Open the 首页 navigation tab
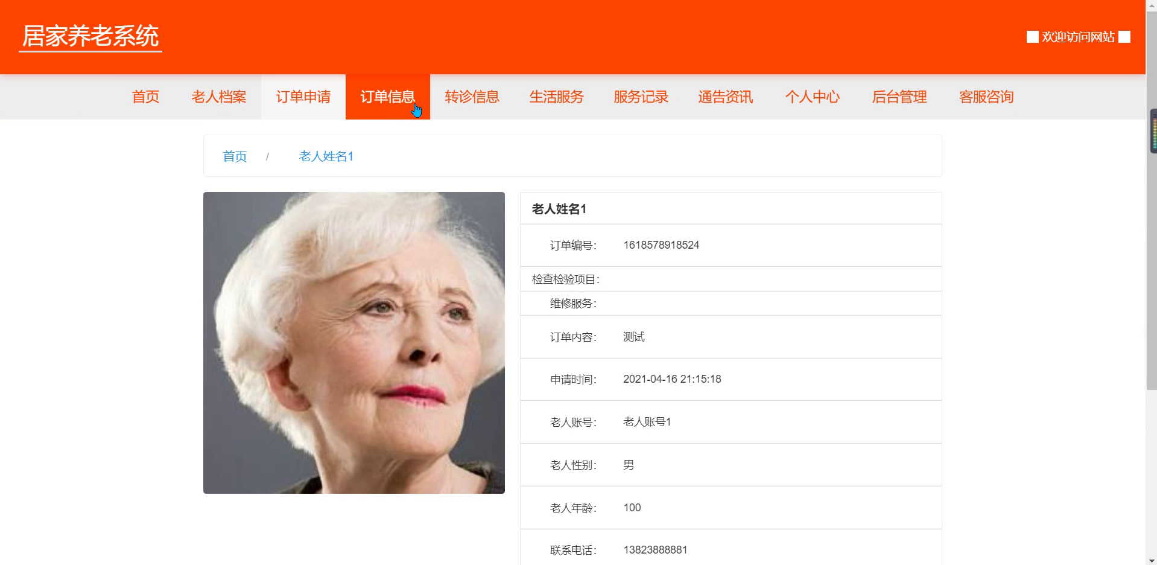This screenshot has height=565, width=1157. coord(145,97)
